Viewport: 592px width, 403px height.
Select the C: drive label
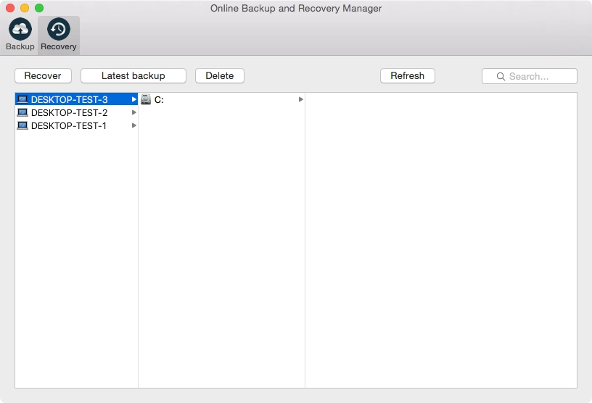click(159, 100)
